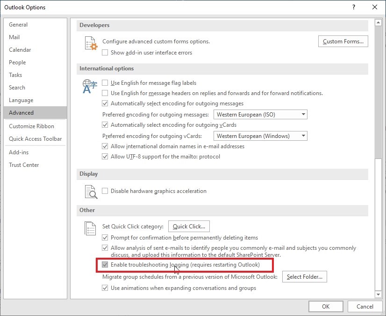Enable Show add-in user interface errors
Image resolution: width=386 pixels, height=316 pixels.
[x=105, y=53]
